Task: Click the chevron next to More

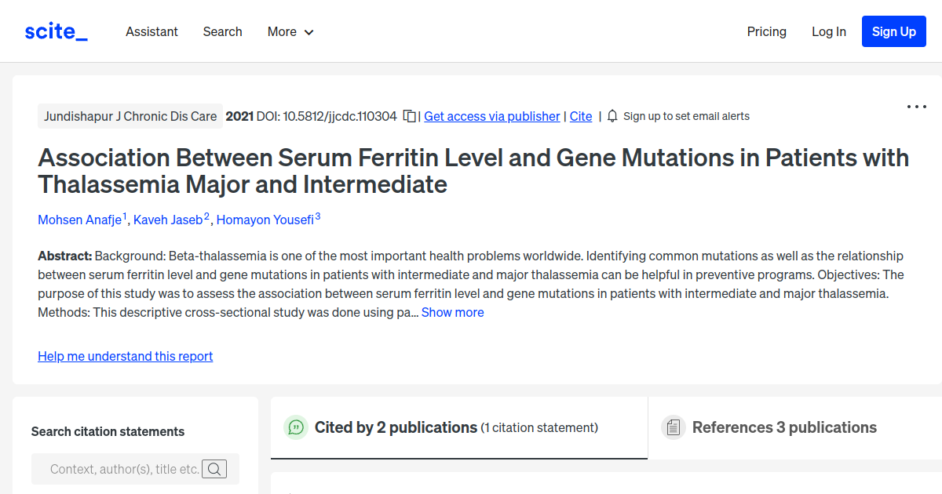Action: [x=309, y=32]
